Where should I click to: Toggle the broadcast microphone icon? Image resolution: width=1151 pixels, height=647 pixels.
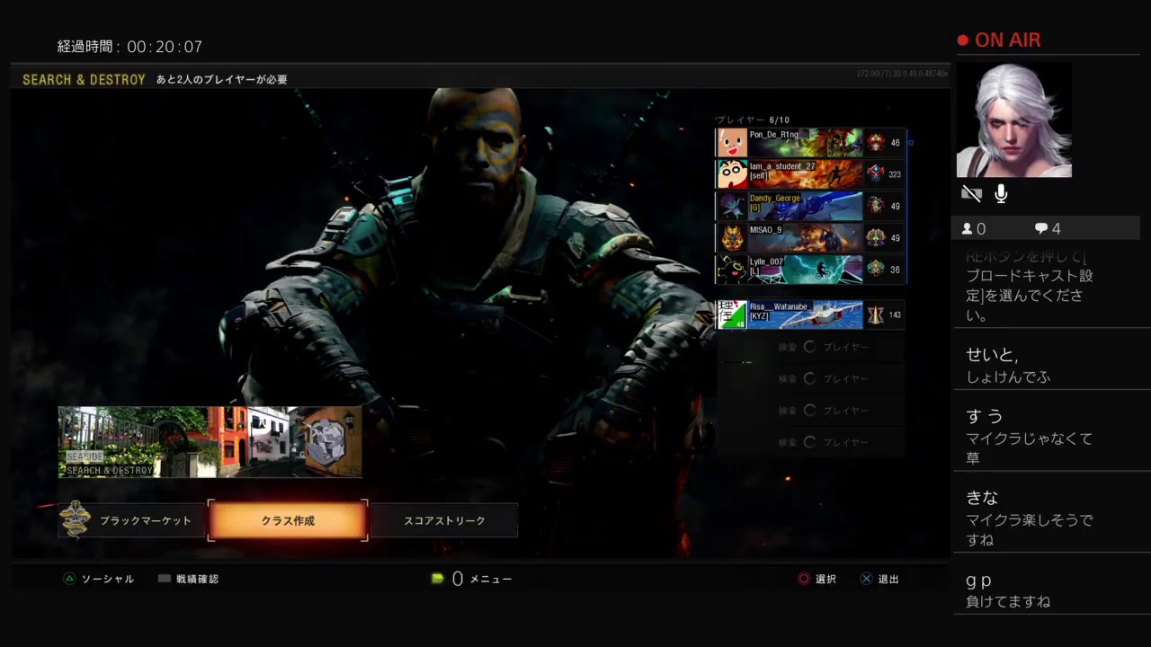[x=1001, y=194]
